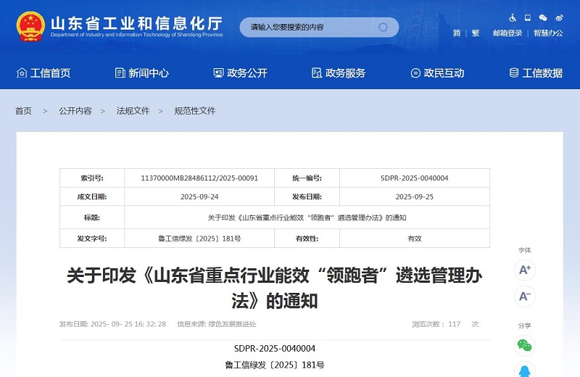Open the 工信首页 menu item
580x377 pixels.
tap(43, 73)
